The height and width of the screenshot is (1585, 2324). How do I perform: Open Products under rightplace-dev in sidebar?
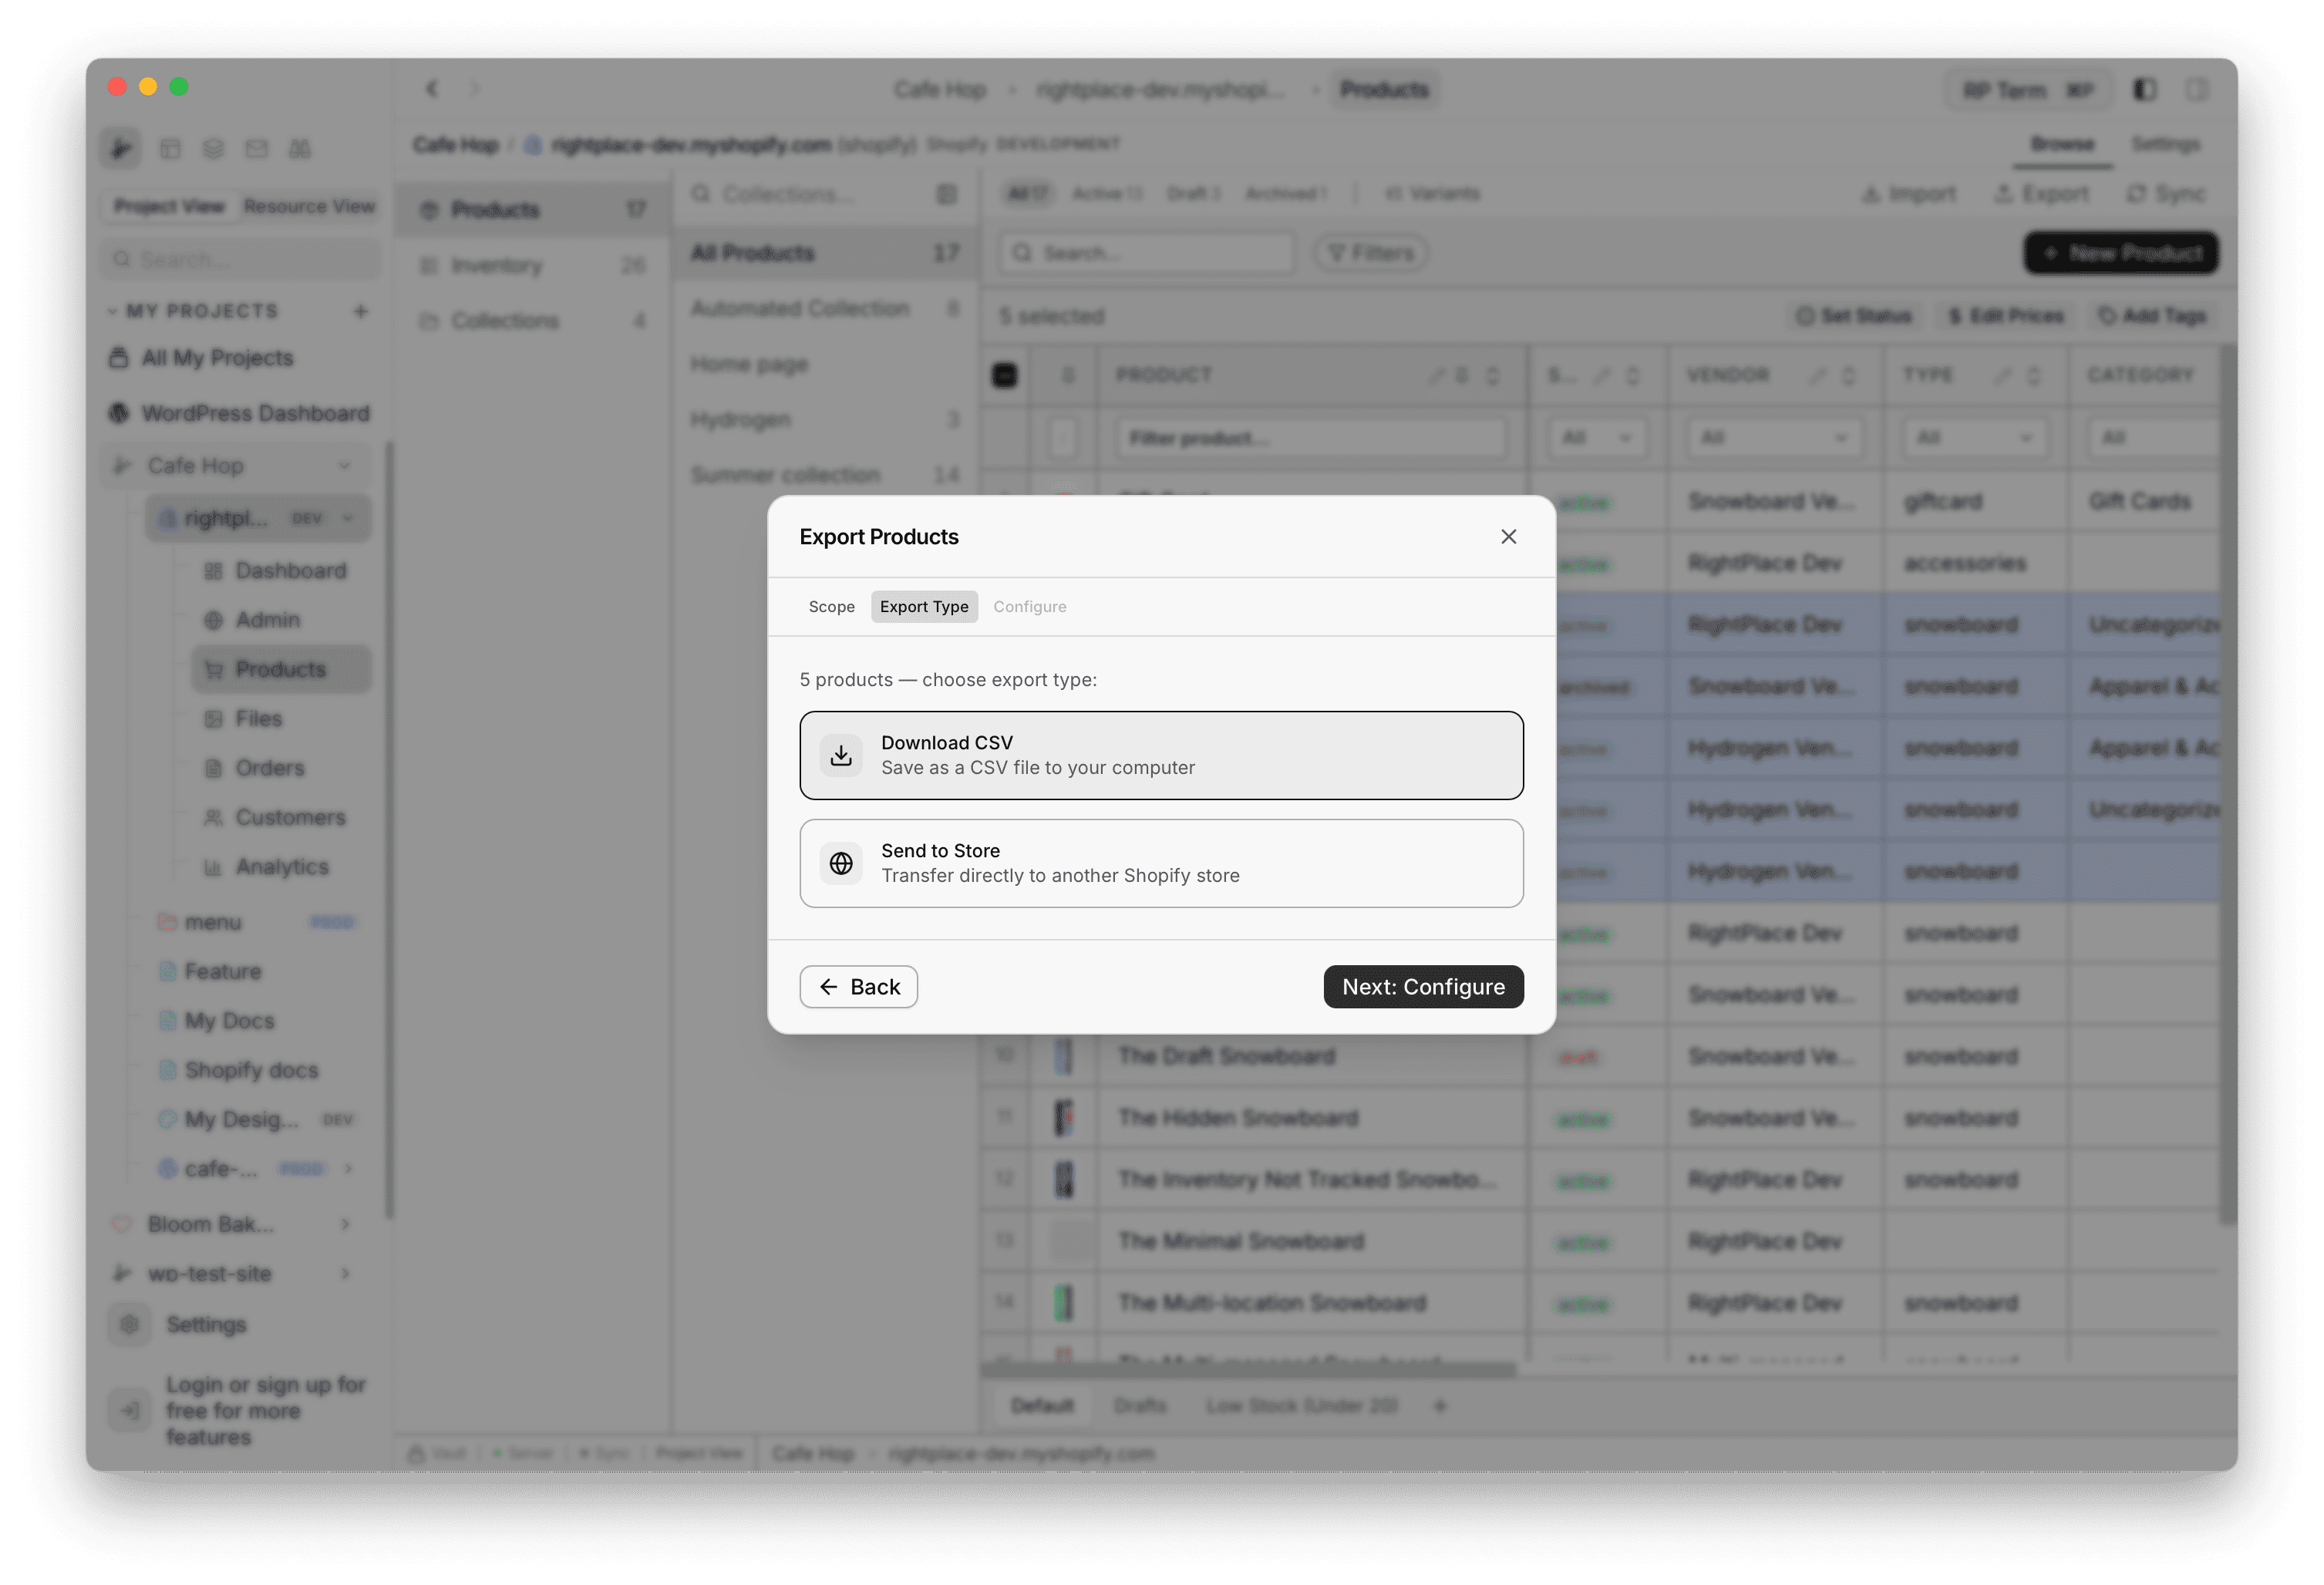point(279,669)
